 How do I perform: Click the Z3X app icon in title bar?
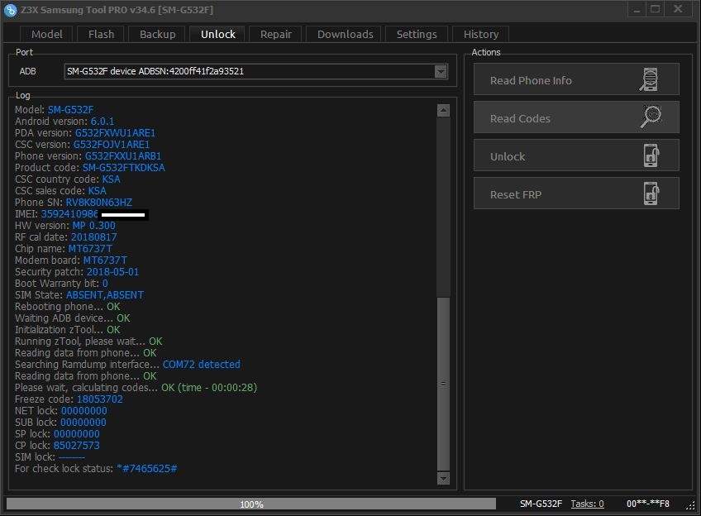10,10
